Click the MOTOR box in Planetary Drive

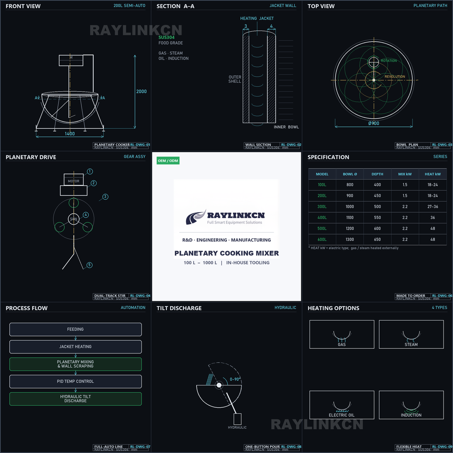tap(74, 180)
